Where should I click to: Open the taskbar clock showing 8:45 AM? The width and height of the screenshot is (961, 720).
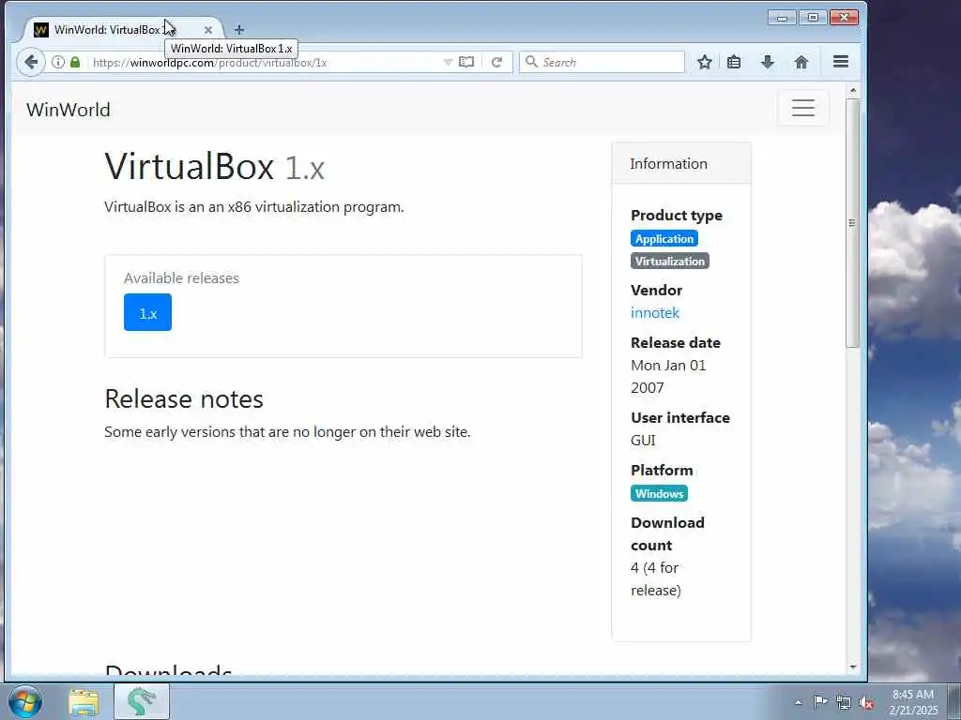click(x=913, y=702)
